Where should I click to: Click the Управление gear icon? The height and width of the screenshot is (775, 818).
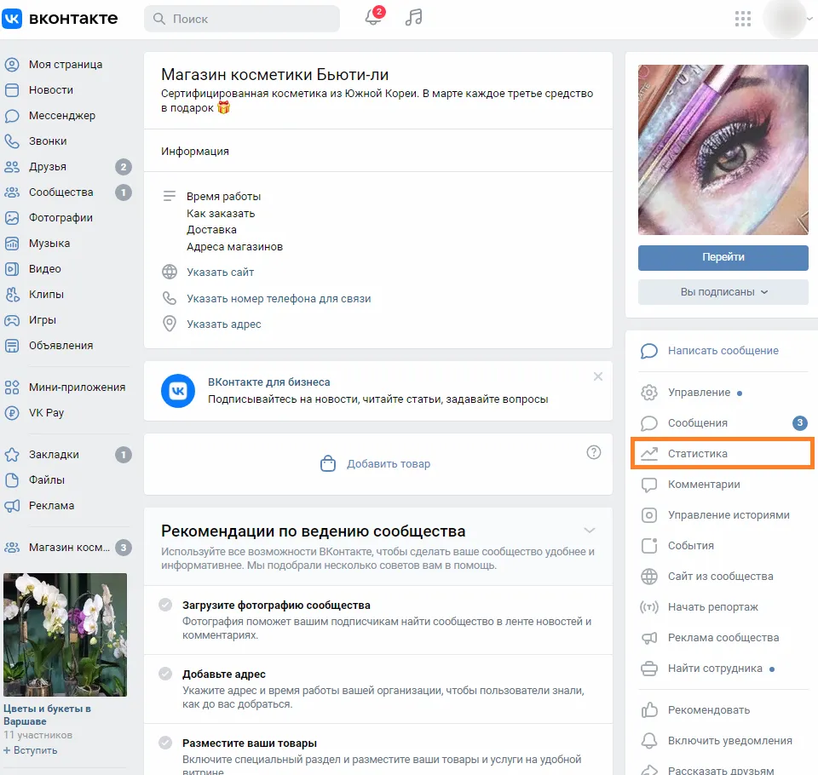649,393
